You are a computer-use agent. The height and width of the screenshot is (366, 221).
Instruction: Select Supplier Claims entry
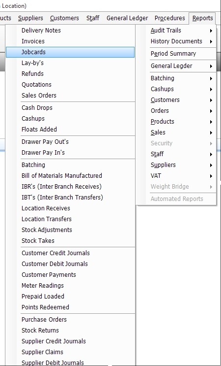[70, 352]
